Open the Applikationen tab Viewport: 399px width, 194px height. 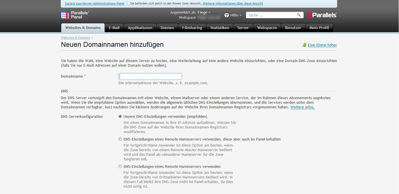[140, 28]
